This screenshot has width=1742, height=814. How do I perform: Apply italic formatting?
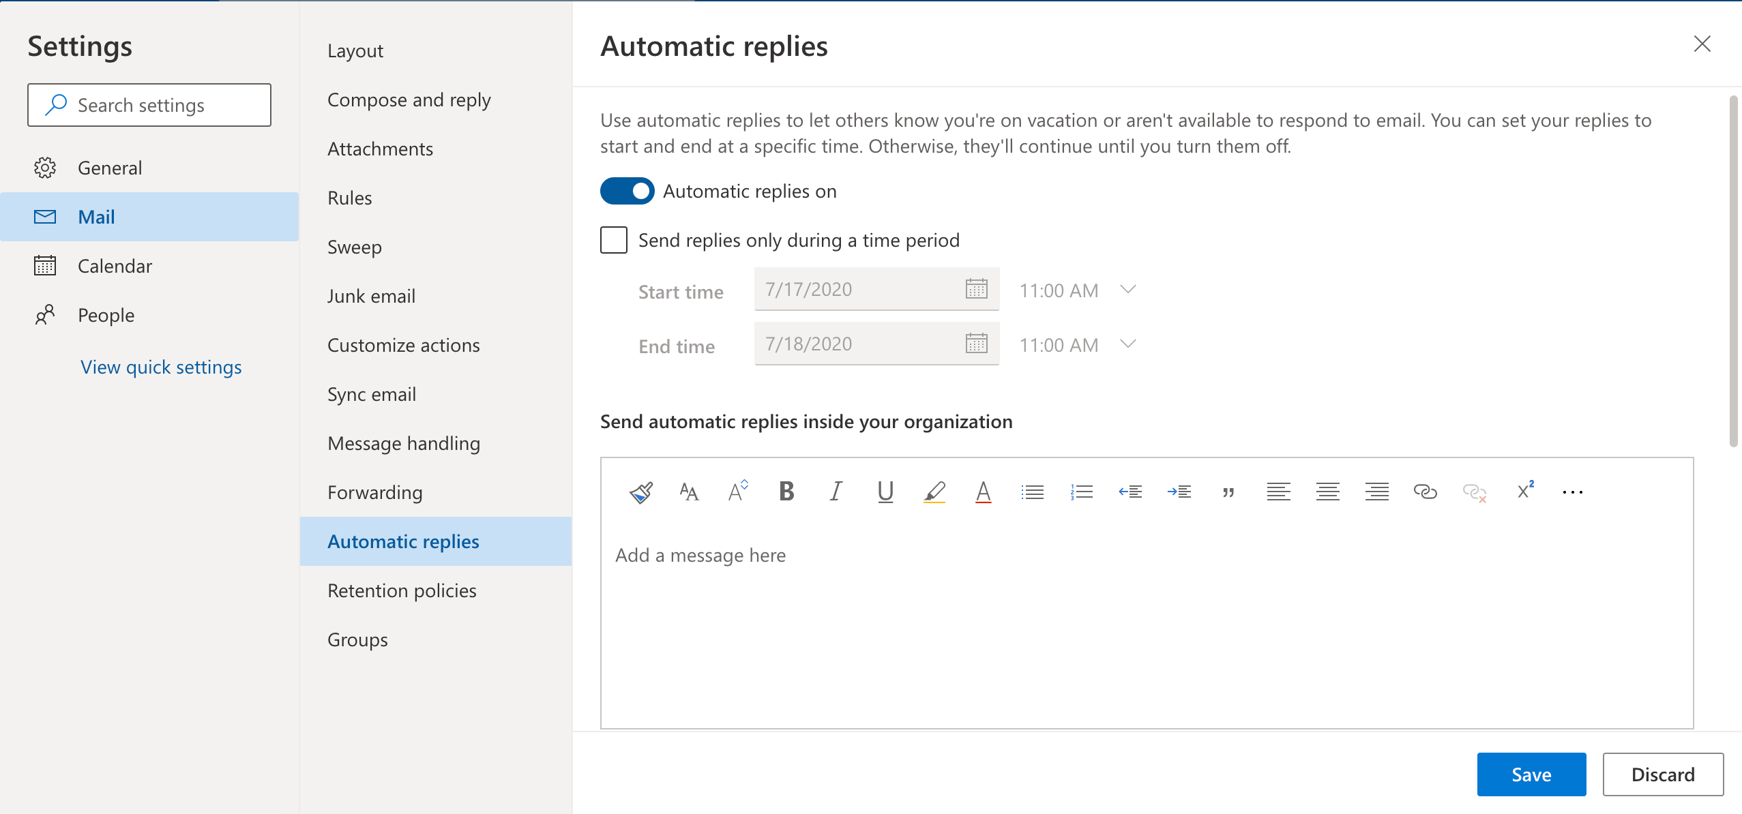[x=836, y=492]
